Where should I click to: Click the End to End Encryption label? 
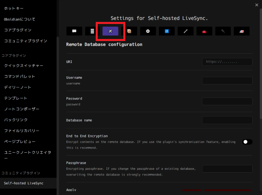click(87, 136)
